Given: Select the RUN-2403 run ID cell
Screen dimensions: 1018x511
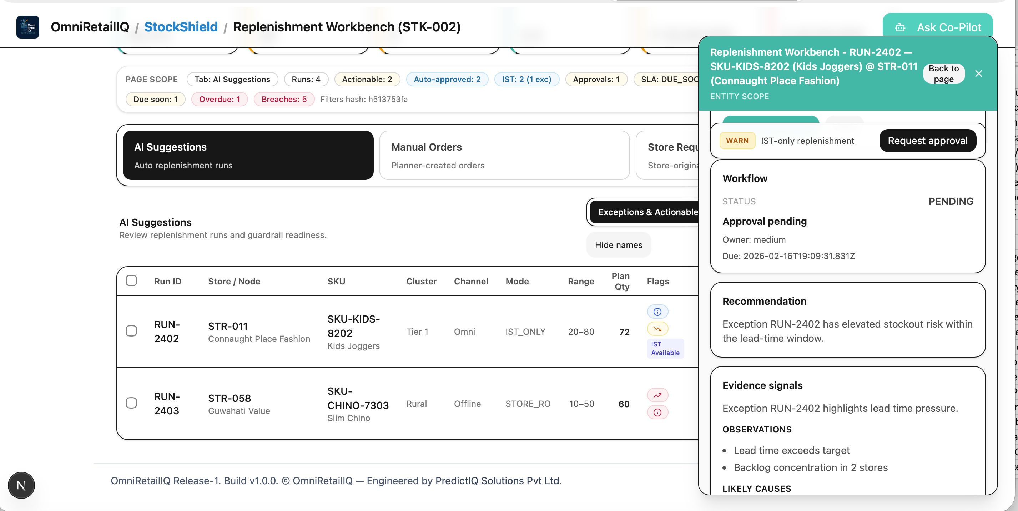Looking at the screenshot, I should (x=167, y=403).
